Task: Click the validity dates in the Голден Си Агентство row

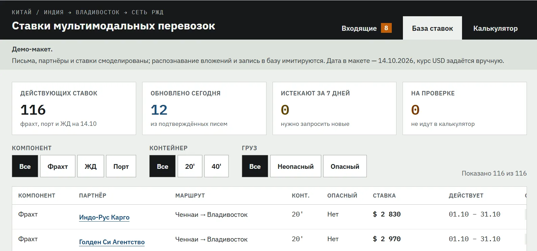Action: tap(475, 239)
